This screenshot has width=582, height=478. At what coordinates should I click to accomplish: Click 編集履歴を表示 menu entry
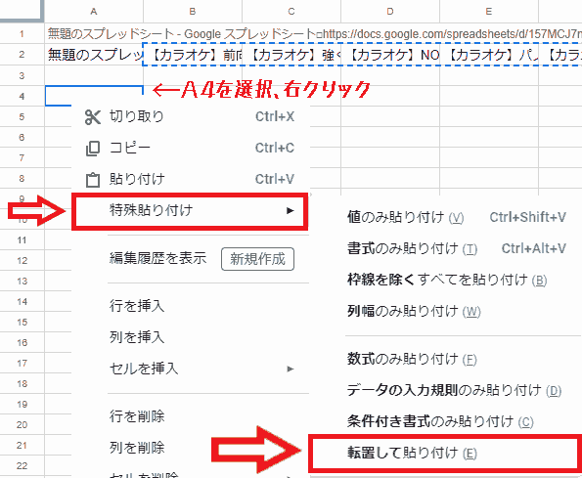click(157, 258)
